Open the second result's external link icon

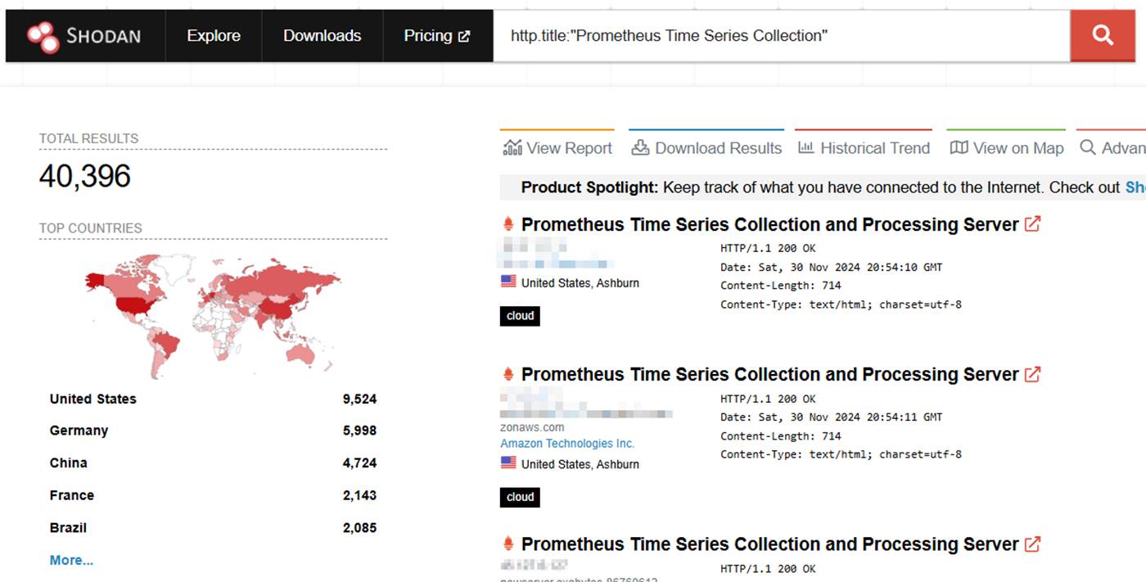(x=1032, y=374)
